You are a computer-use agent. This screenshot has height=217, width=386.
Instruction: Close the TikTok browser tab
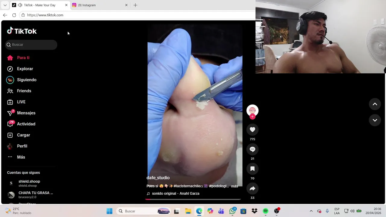pos(66,5)
